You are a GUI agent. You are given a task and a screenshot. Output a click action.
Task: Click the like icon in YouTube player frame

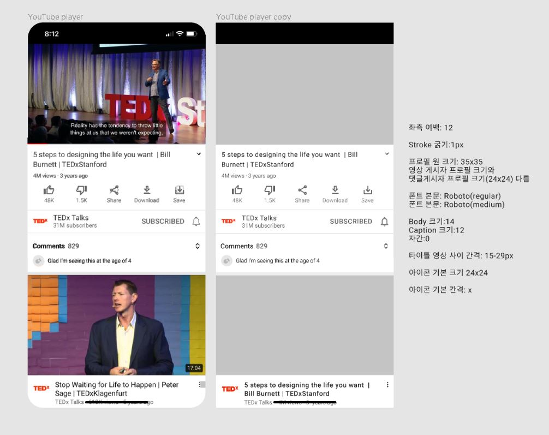[49, 190]
